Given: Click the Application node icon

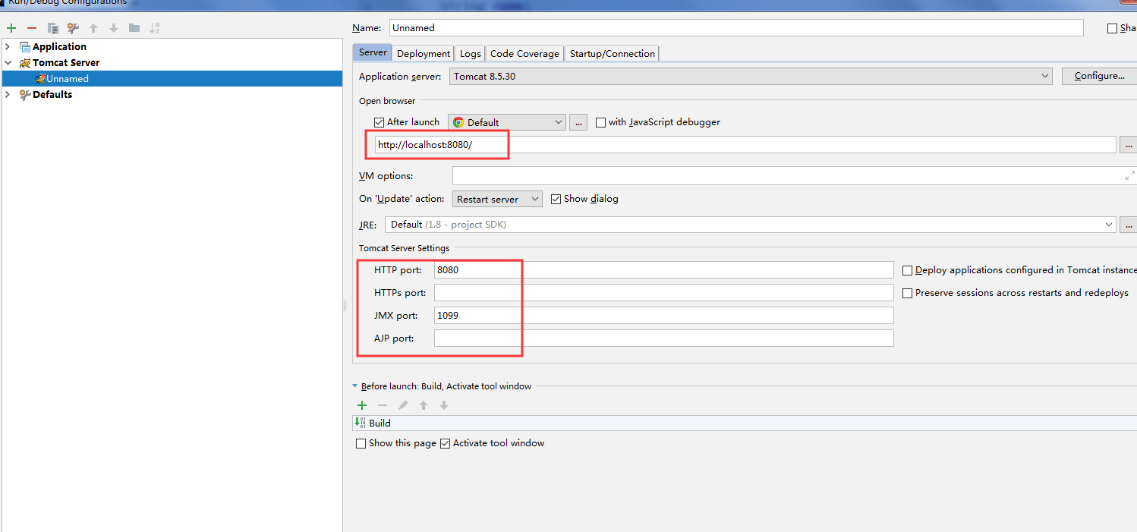Looking at the screenshot, I should 25,47.
